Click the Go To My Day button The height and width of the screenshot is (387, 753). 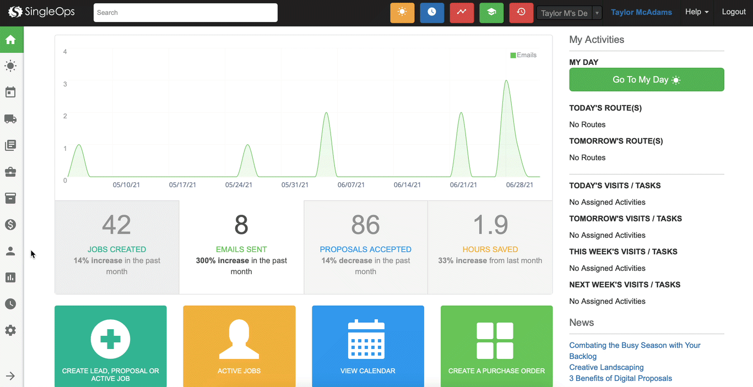pos(646,80)
